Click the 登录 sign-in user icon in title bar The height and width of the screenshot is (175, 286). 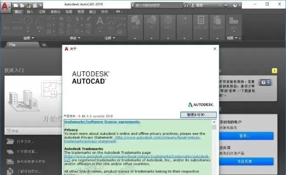[x=193, y=5]
